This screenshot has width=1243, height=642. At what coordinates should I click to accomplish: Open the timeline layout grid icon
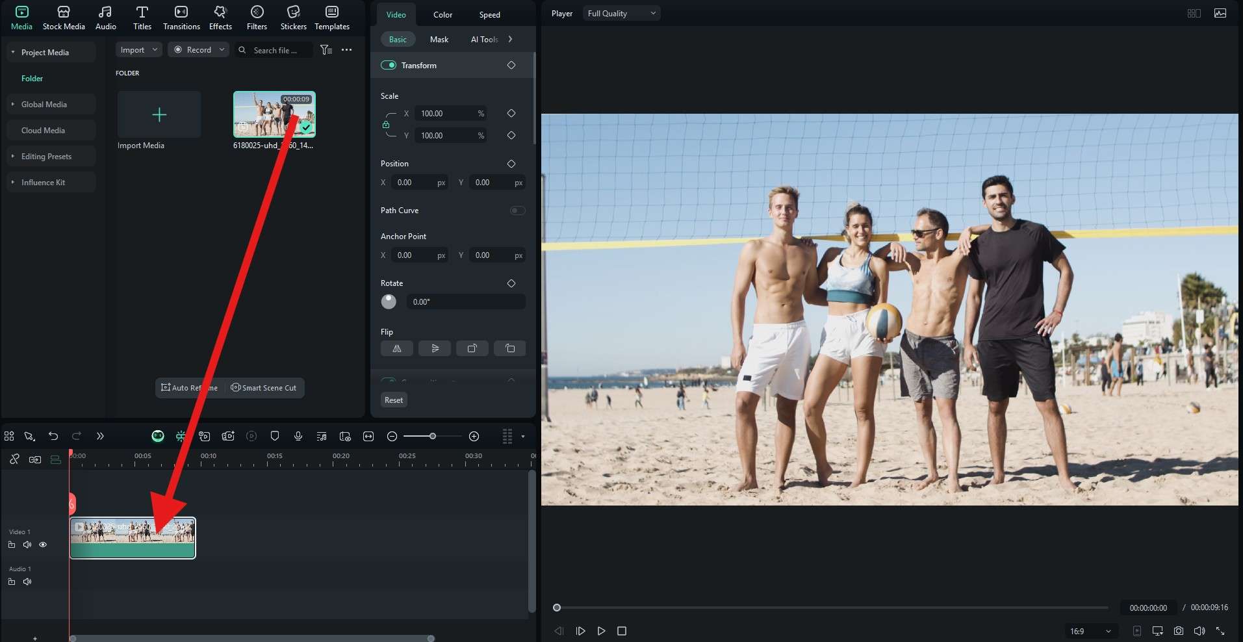(x=9, y=436)
